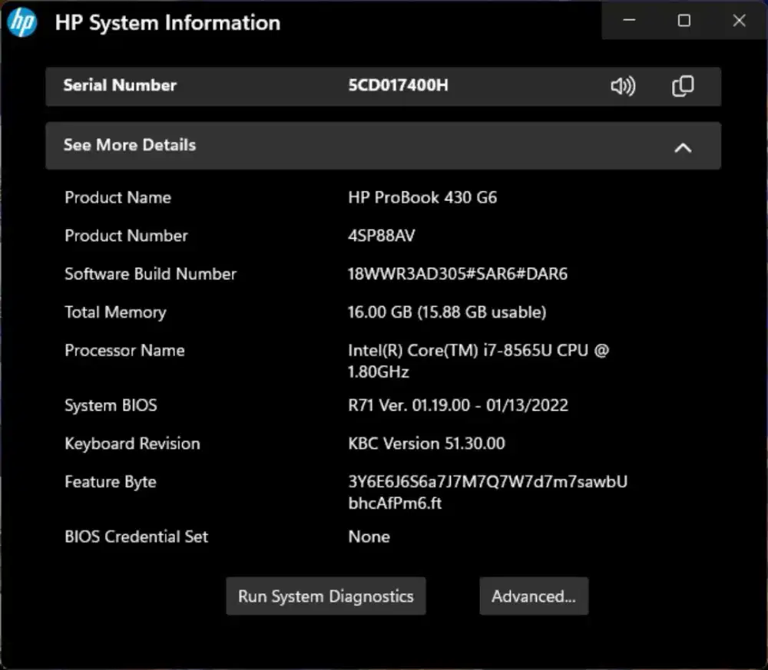The width and height of the screenshot is (768, 670).
Task: Click the speaker icon to hear serial number
Action: (623, 86)
